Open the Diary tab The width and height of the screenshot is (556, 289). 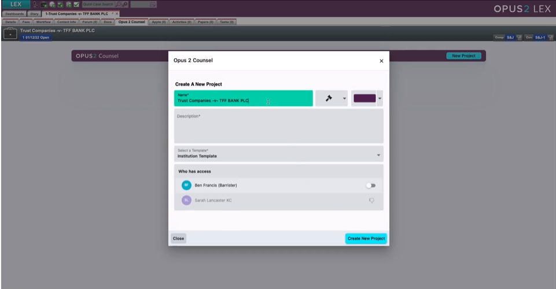pyautogui.click(x=34, y=14)
